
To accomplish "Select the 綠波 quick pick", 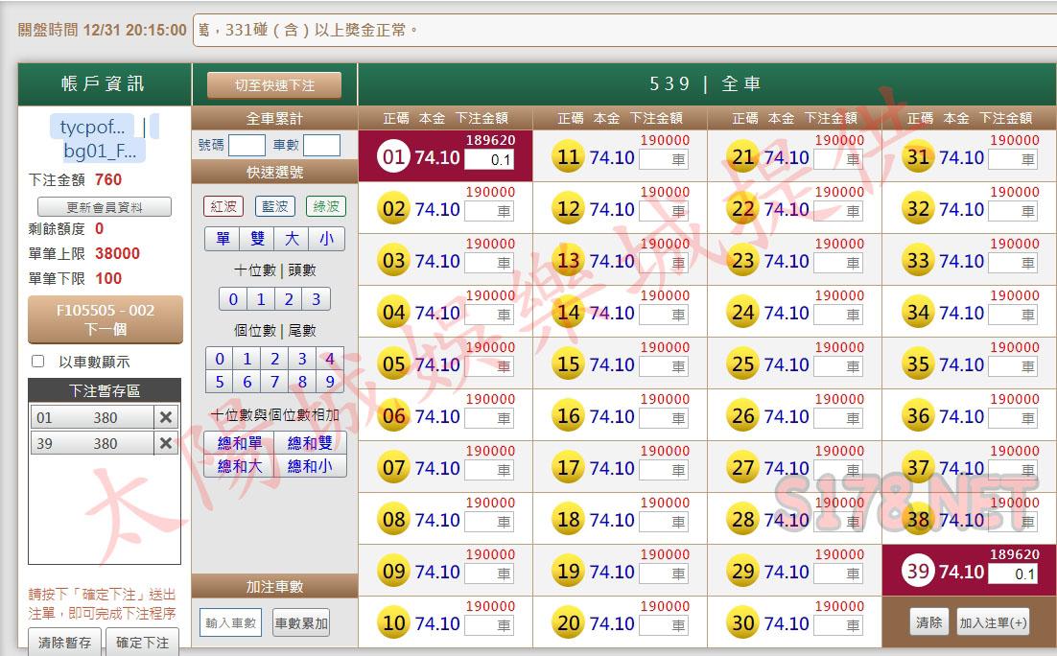I will pyautogui.click(x=326, y=206).
